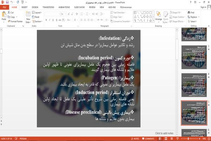This screenshot has height=141, width=211.
Task: Switch to the TRANSITIONS tab
Action: click(48, 7)
